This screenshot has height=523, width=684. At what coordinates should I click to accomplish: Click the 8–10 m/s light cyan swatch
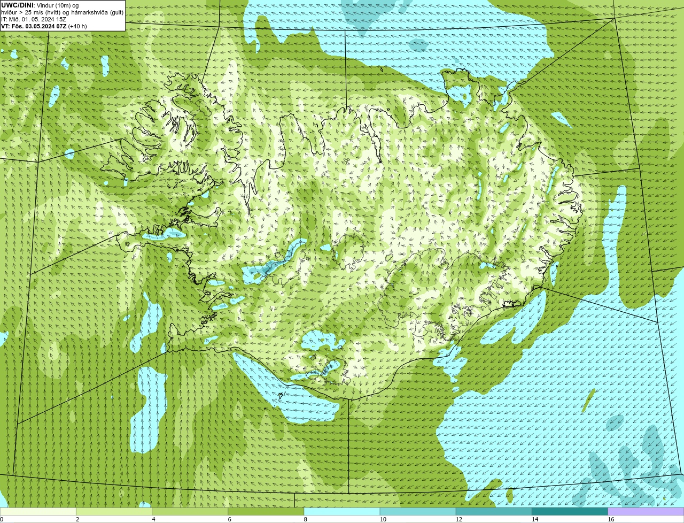tap(342, 511)
